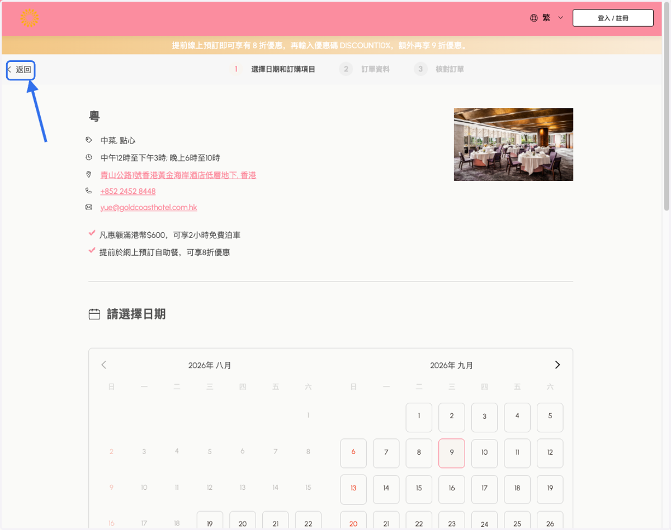This screenshot has height=530, width=671.
Task: Click the 提前於網上預訂自助餐 discount text
Action: point(164,252)
